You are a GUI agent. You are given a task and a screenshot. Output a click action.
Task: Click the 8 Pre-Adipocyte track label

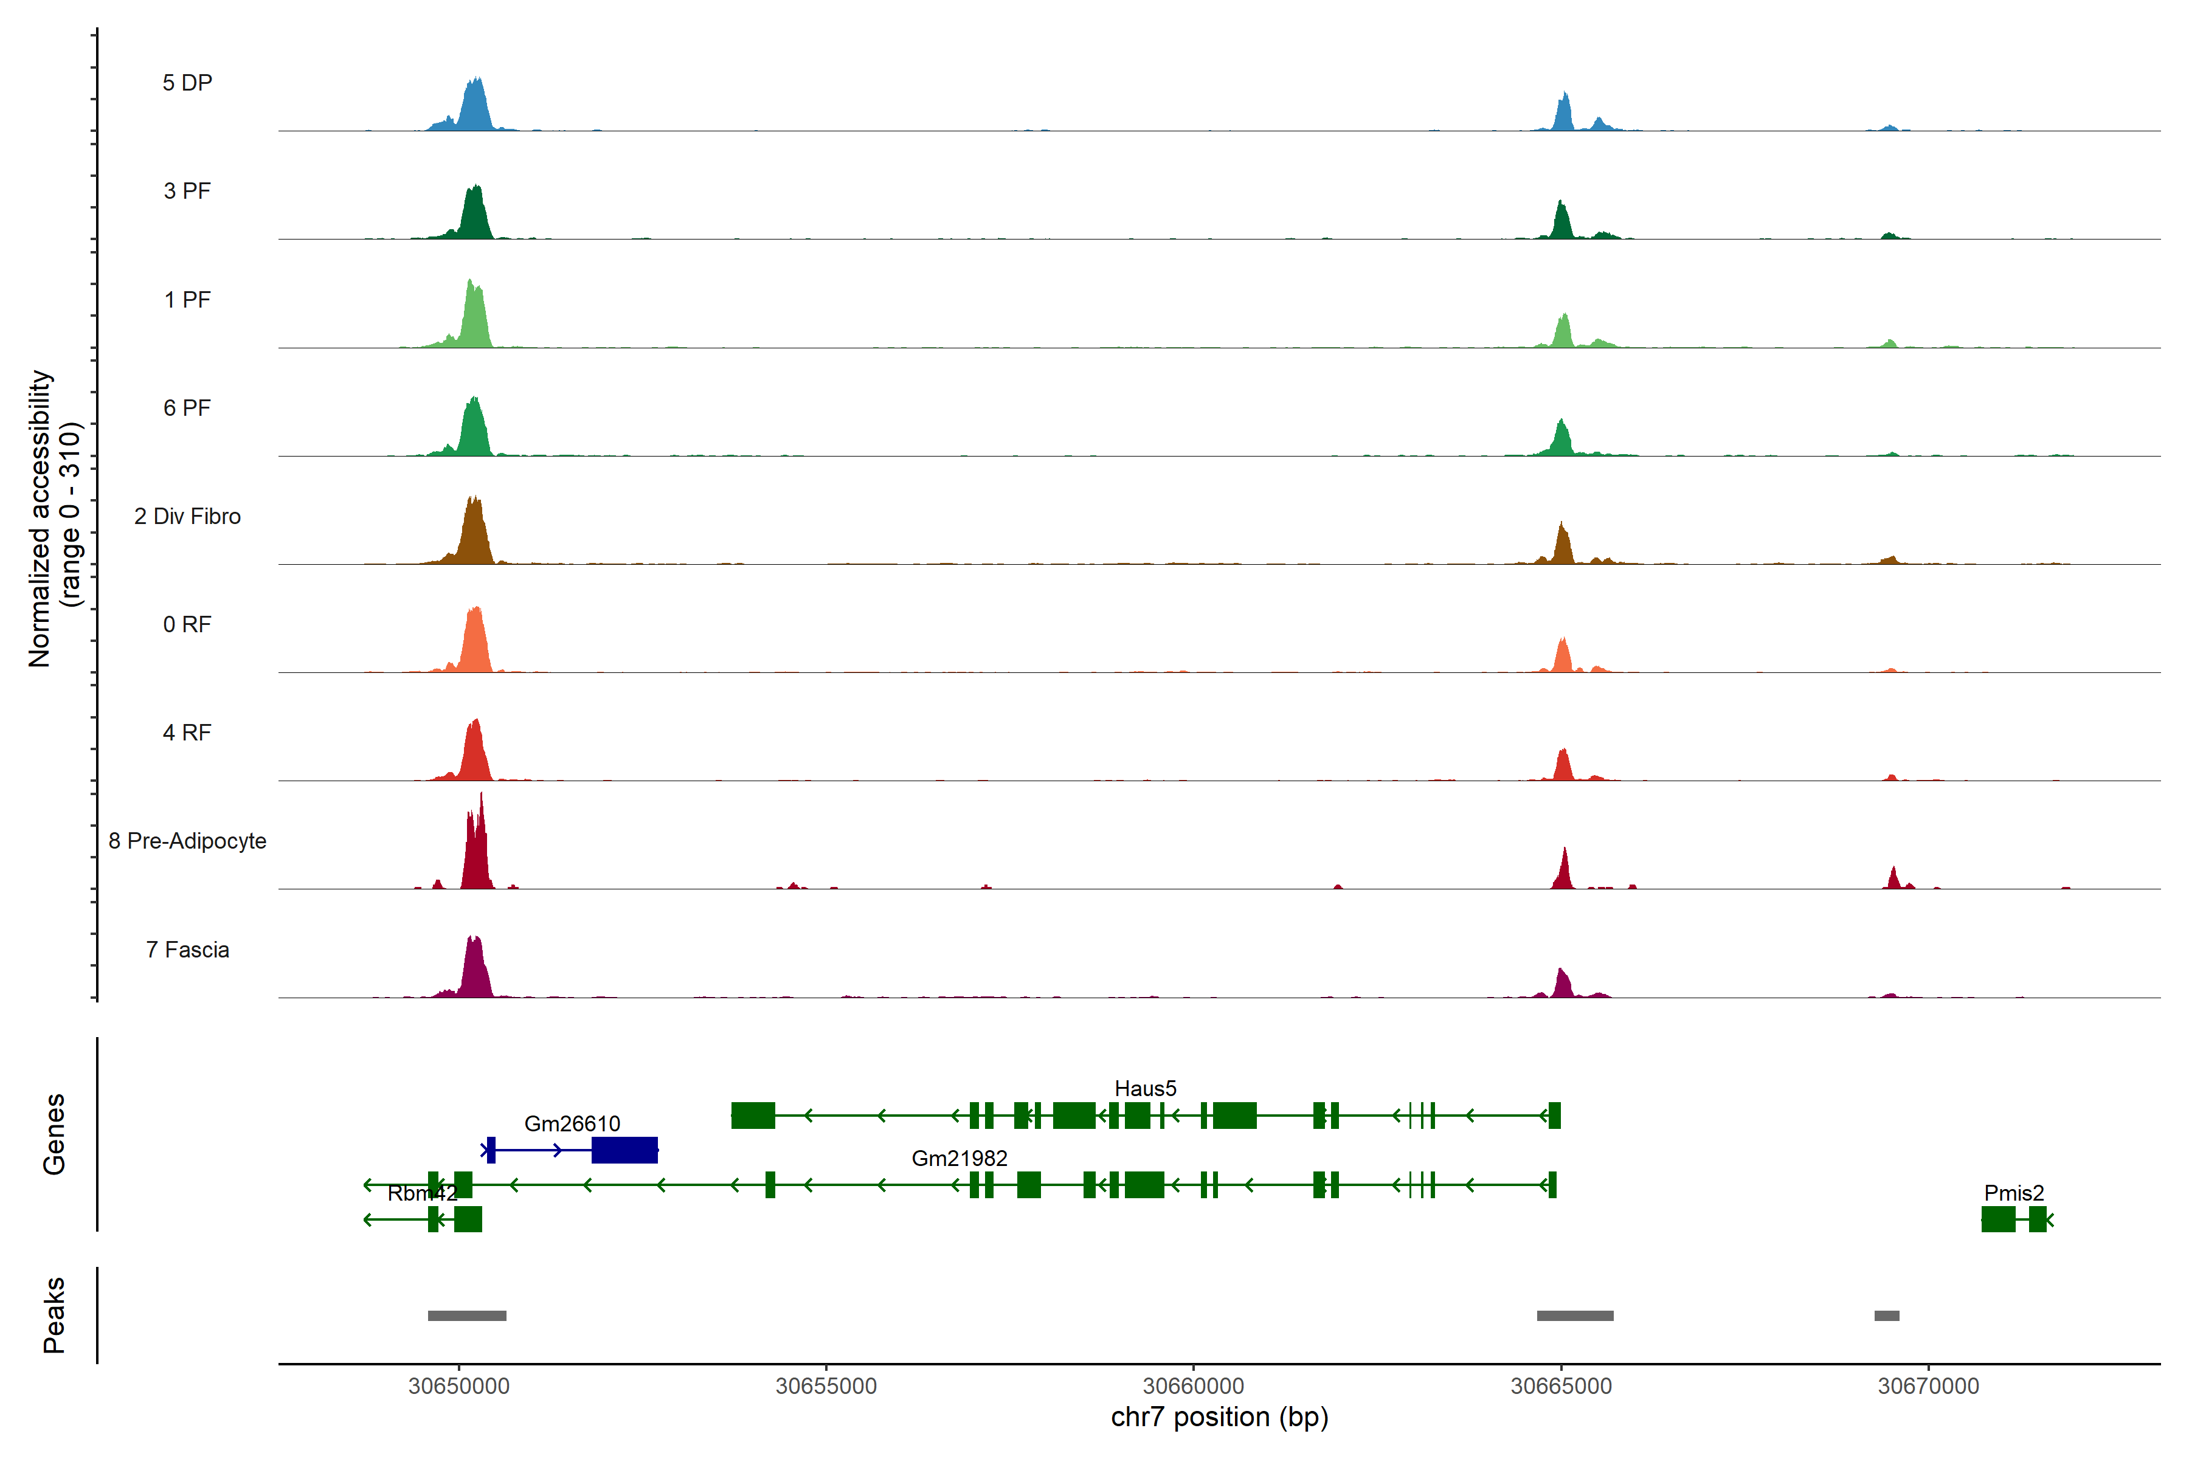pyautogui.click(x=187, y=841)
